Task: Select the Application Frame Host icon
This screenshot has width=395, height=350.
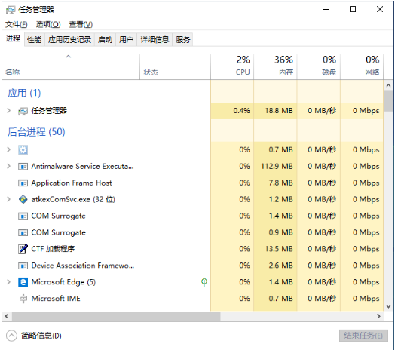Action: pyautogui.click(x=23, y=183)
